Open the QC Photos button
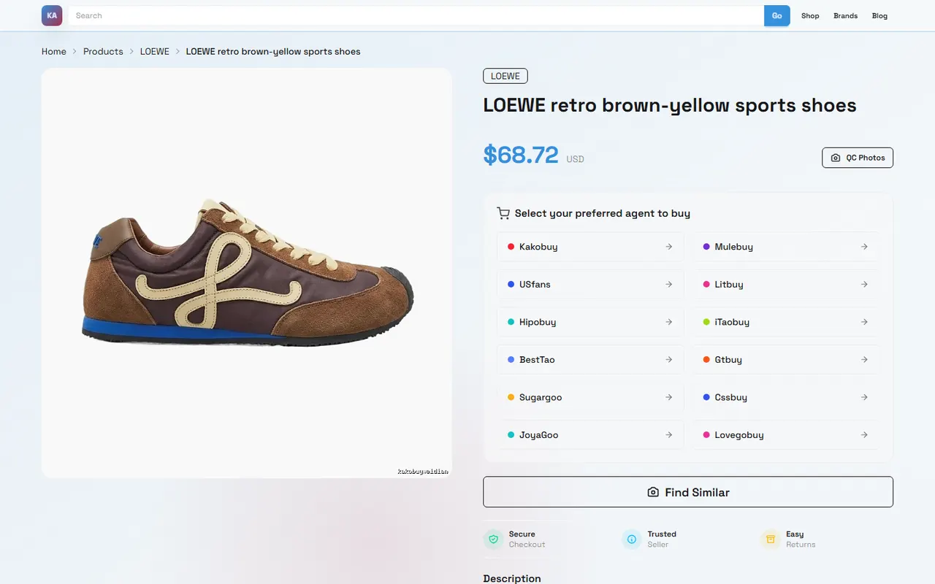The height and width of the screenshot is (584, 935). pos(858,158)
